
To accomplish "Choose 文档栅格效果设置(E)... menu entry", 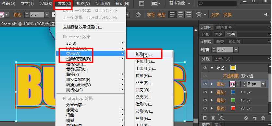I will point(82,27).
